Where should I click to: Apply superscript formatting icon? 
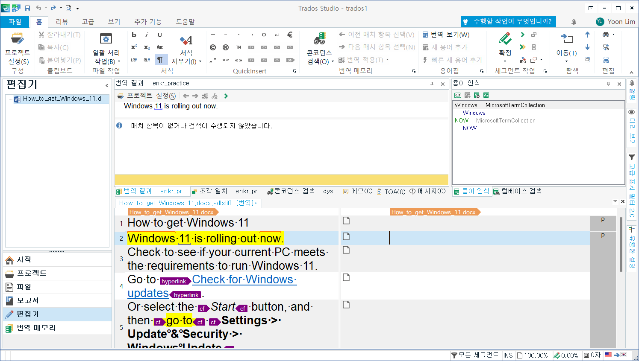(134, 47)
